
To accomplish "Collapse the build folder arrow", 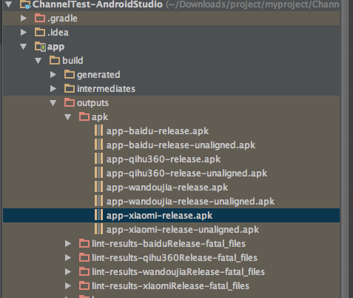I will pyautogui.click(x=38, y=61).
